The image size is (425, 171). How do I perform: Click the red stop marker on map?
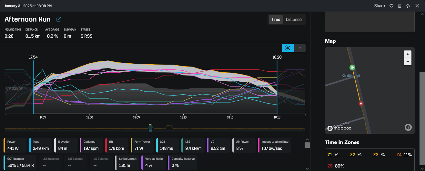(x=361, y=104)
